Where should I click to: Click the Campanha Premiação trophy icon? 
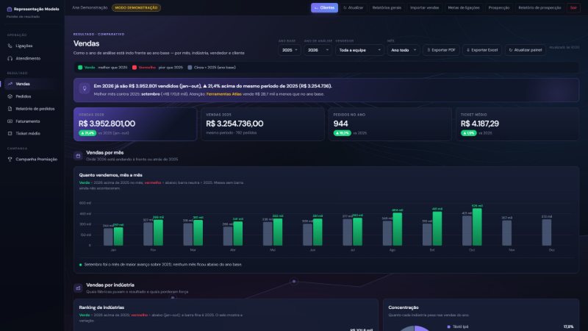(10, 160)
